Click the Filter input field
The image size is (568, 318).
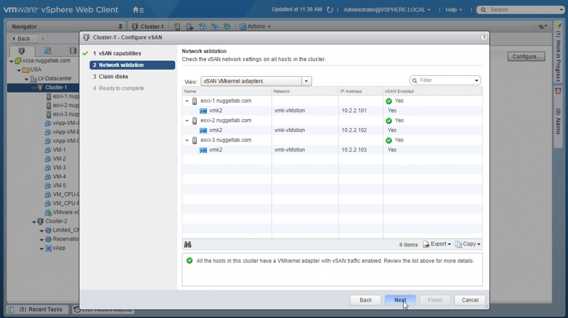[x=445, y=80]
